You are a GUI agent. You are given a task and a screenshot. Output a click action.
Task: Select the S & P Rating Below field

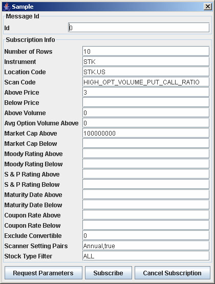pyautogui.click(x=146, y=184)
